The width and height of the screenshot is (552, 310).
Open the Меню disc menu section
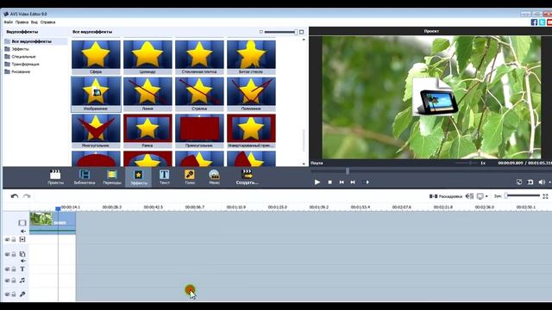tap(214, 177)
